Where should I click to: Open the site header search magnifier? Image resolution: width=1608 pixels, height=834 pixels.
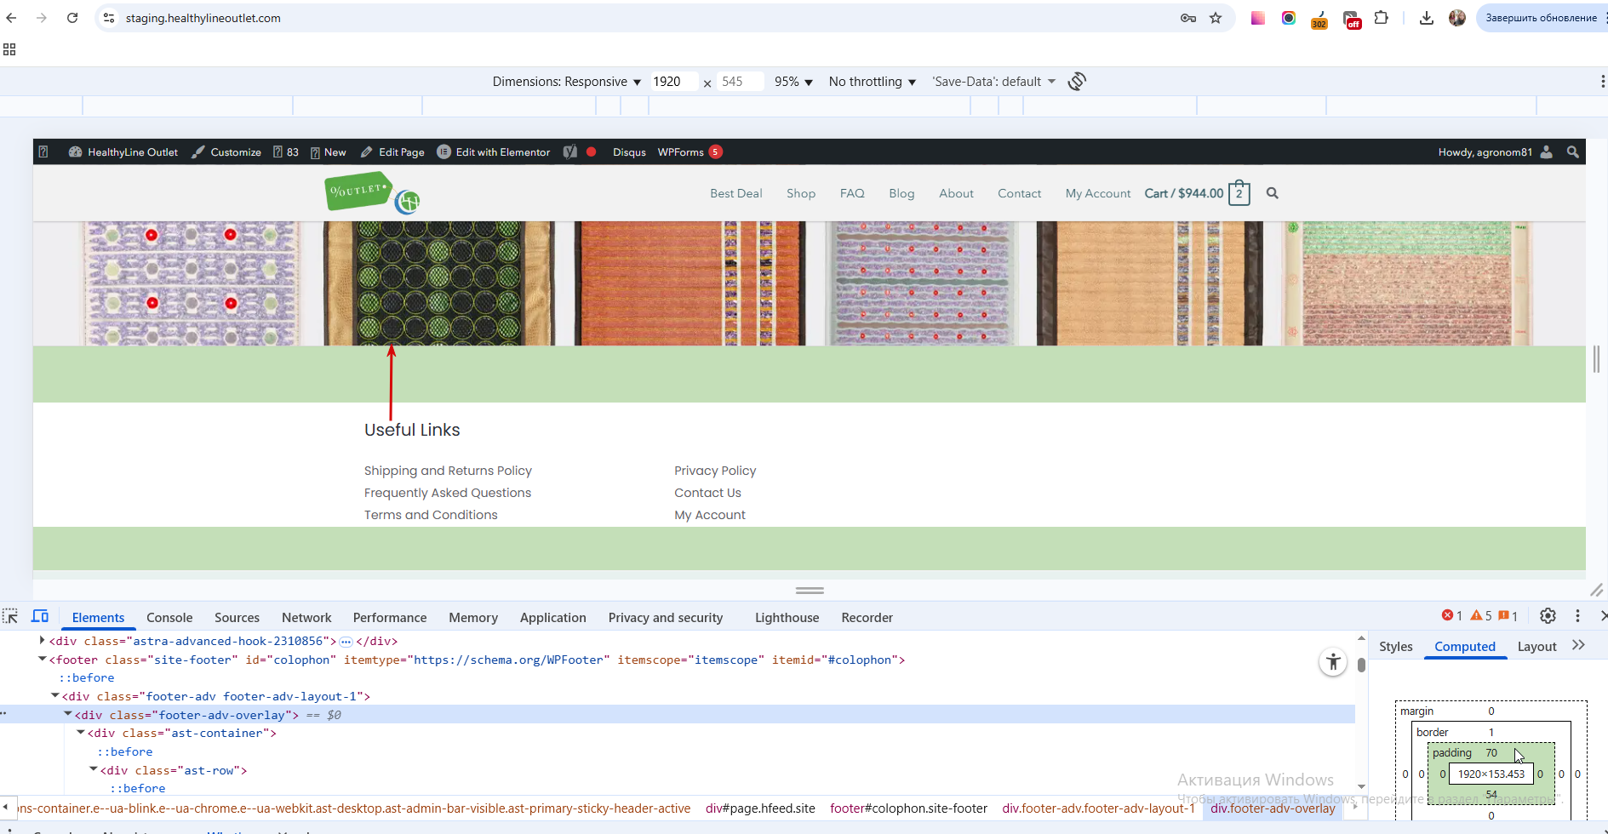1273,193
